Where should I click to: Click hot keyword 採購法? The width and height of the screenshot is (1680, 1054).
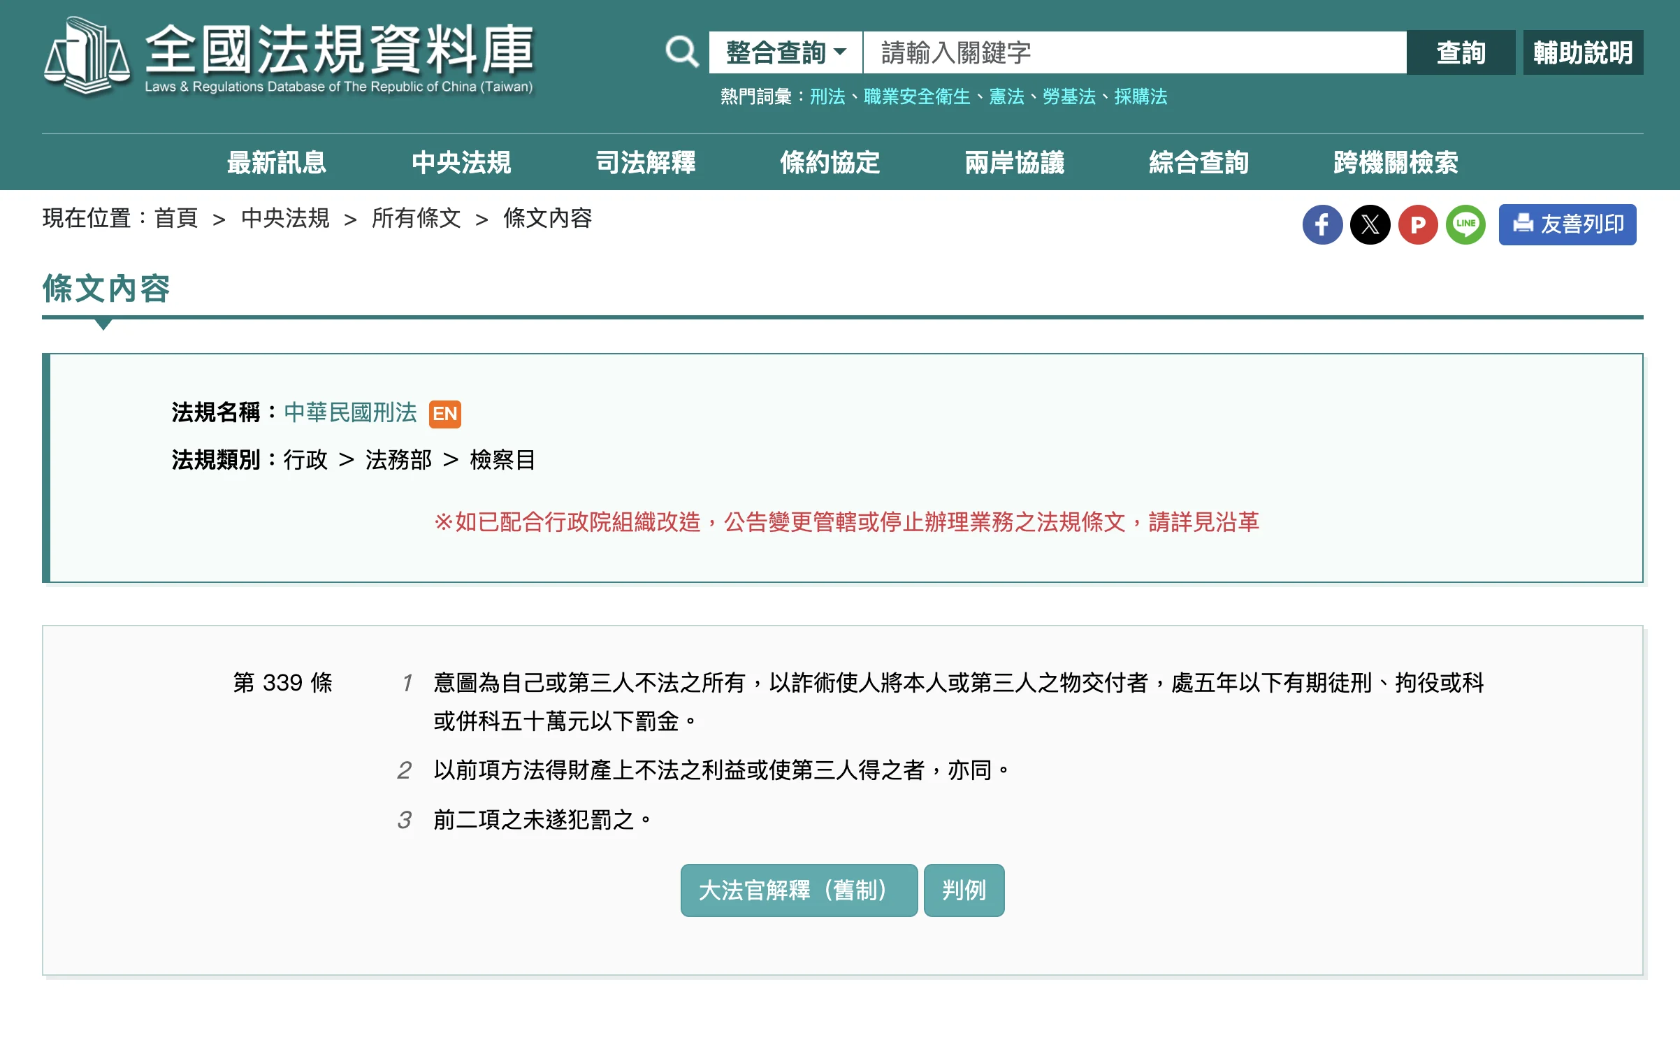(1140, 96)
